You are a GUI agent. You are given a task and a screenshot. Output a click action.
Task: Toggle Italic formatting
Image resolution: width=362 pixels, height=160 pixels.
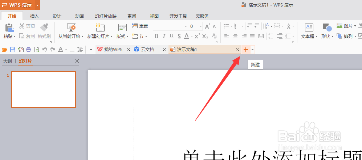164,36
